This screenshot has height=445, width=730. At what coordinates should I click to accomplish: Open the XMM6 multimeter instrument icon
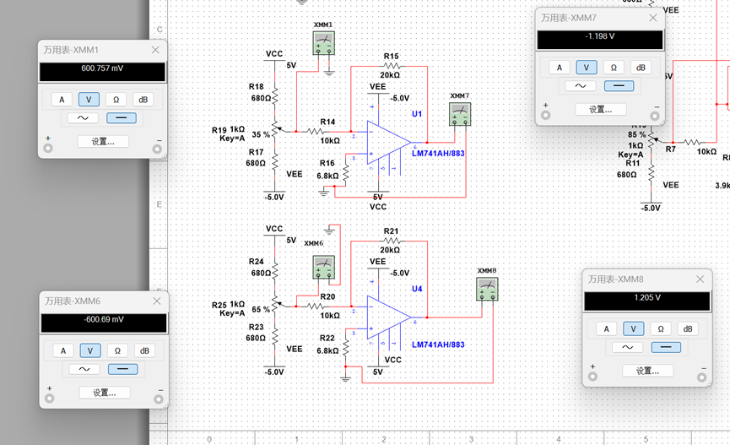coord(323,268)
